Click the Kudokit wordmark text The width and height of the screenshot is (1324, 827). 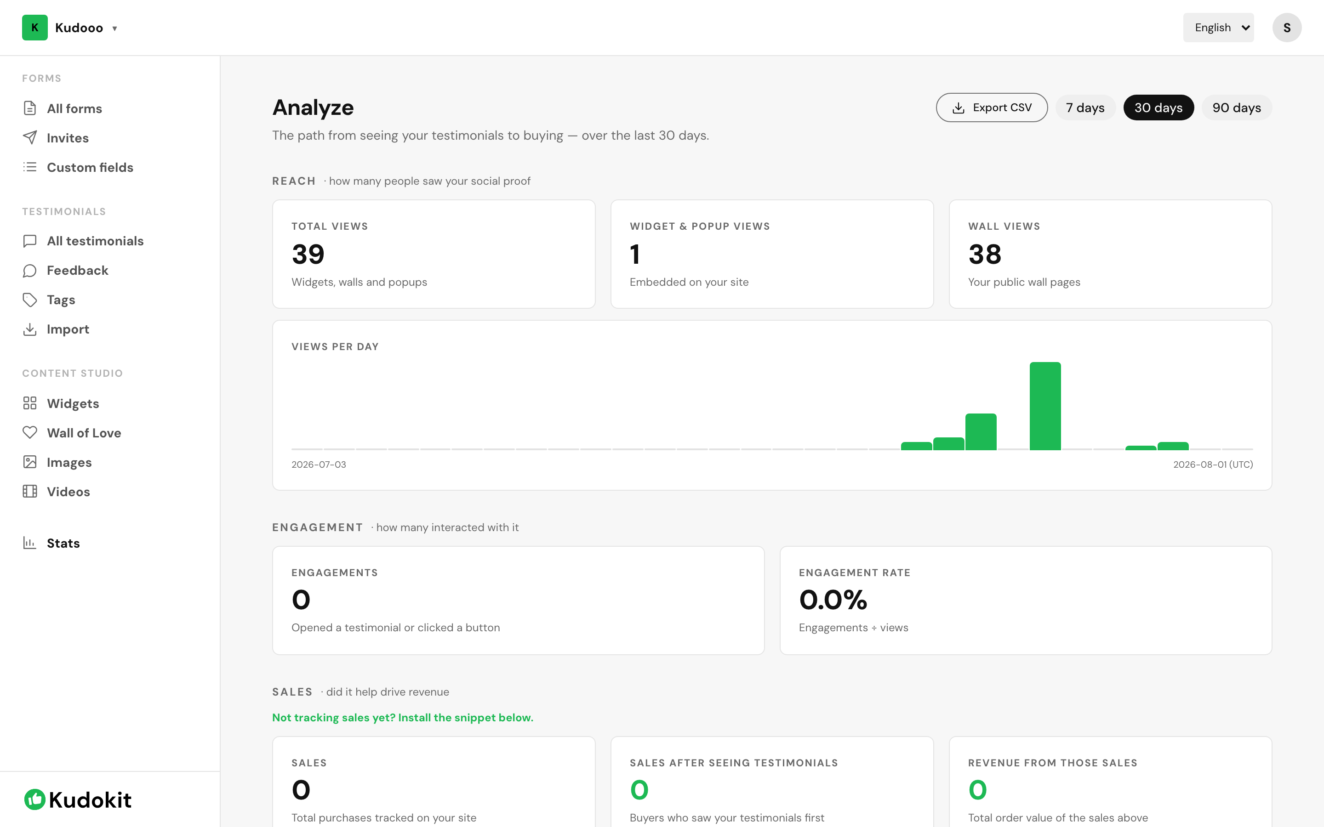pos(90,800)
